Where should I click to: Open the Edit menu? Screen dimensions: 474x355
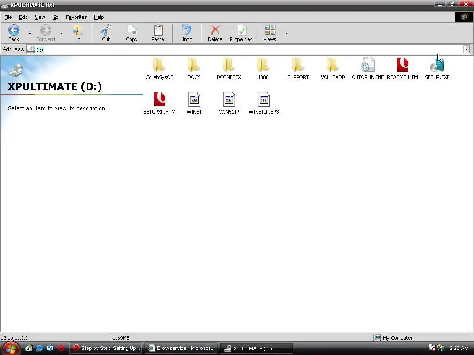(x=23, y=17)
